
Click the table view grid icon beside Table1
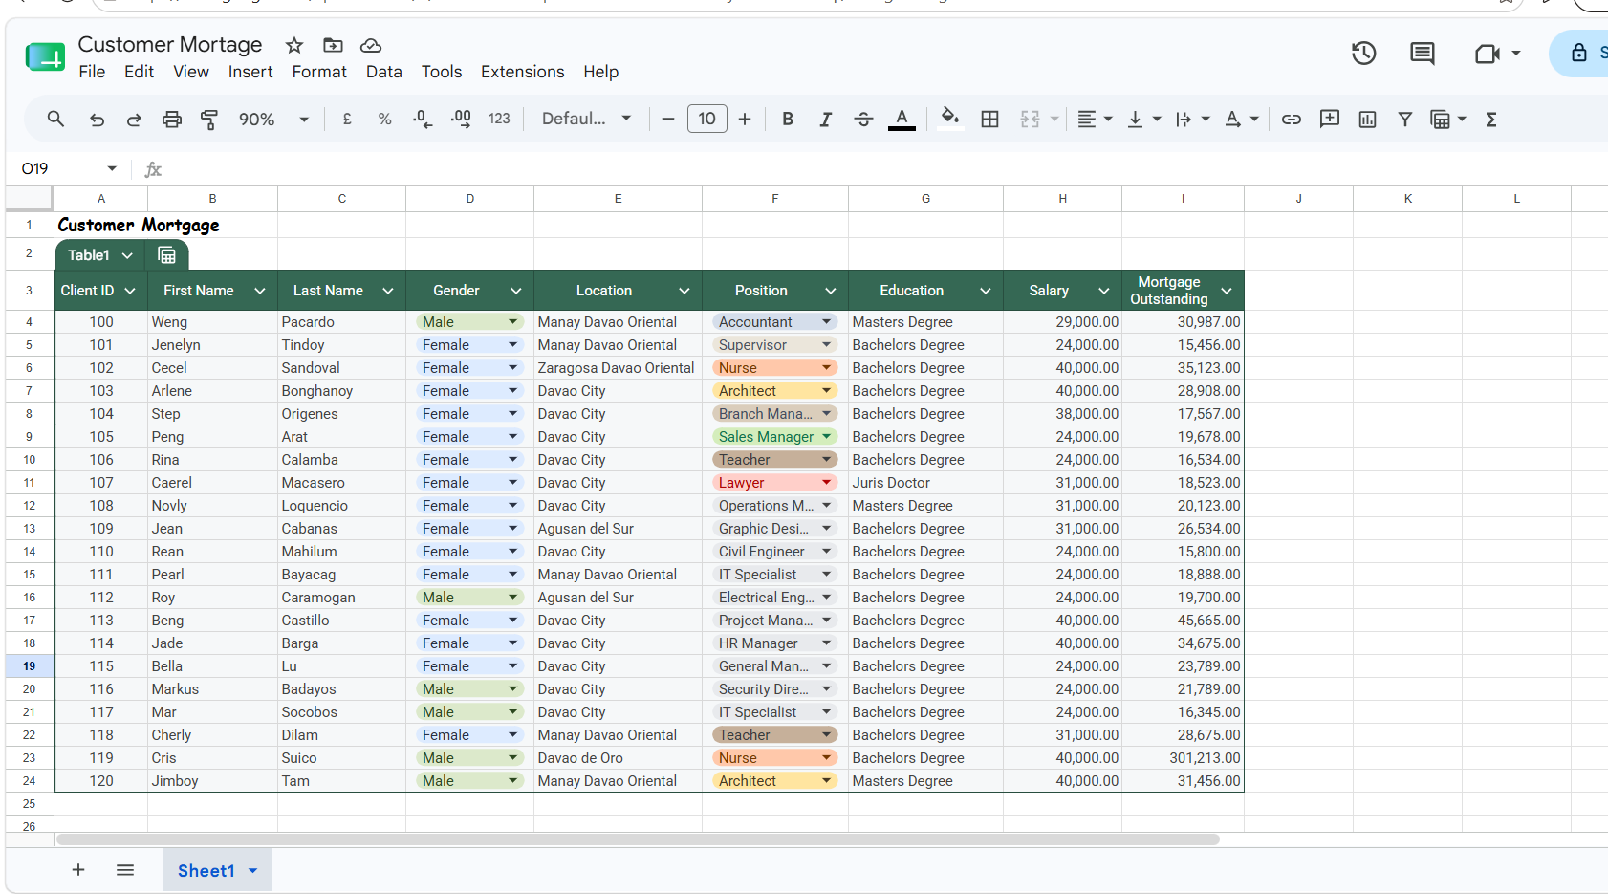pyautogui.click(x=166, y=255)
